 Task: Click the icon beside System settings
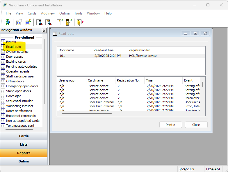coord(3,52)
